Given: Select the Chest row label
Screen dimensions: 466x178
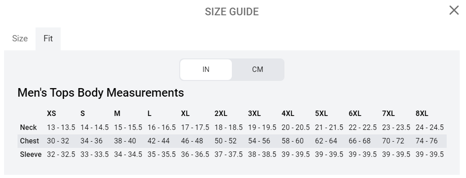Looking at the screenshot, I should 29,141.
